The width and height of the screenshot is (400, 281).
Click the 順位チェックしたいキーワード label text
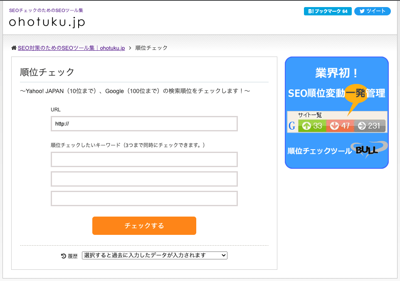128,145
